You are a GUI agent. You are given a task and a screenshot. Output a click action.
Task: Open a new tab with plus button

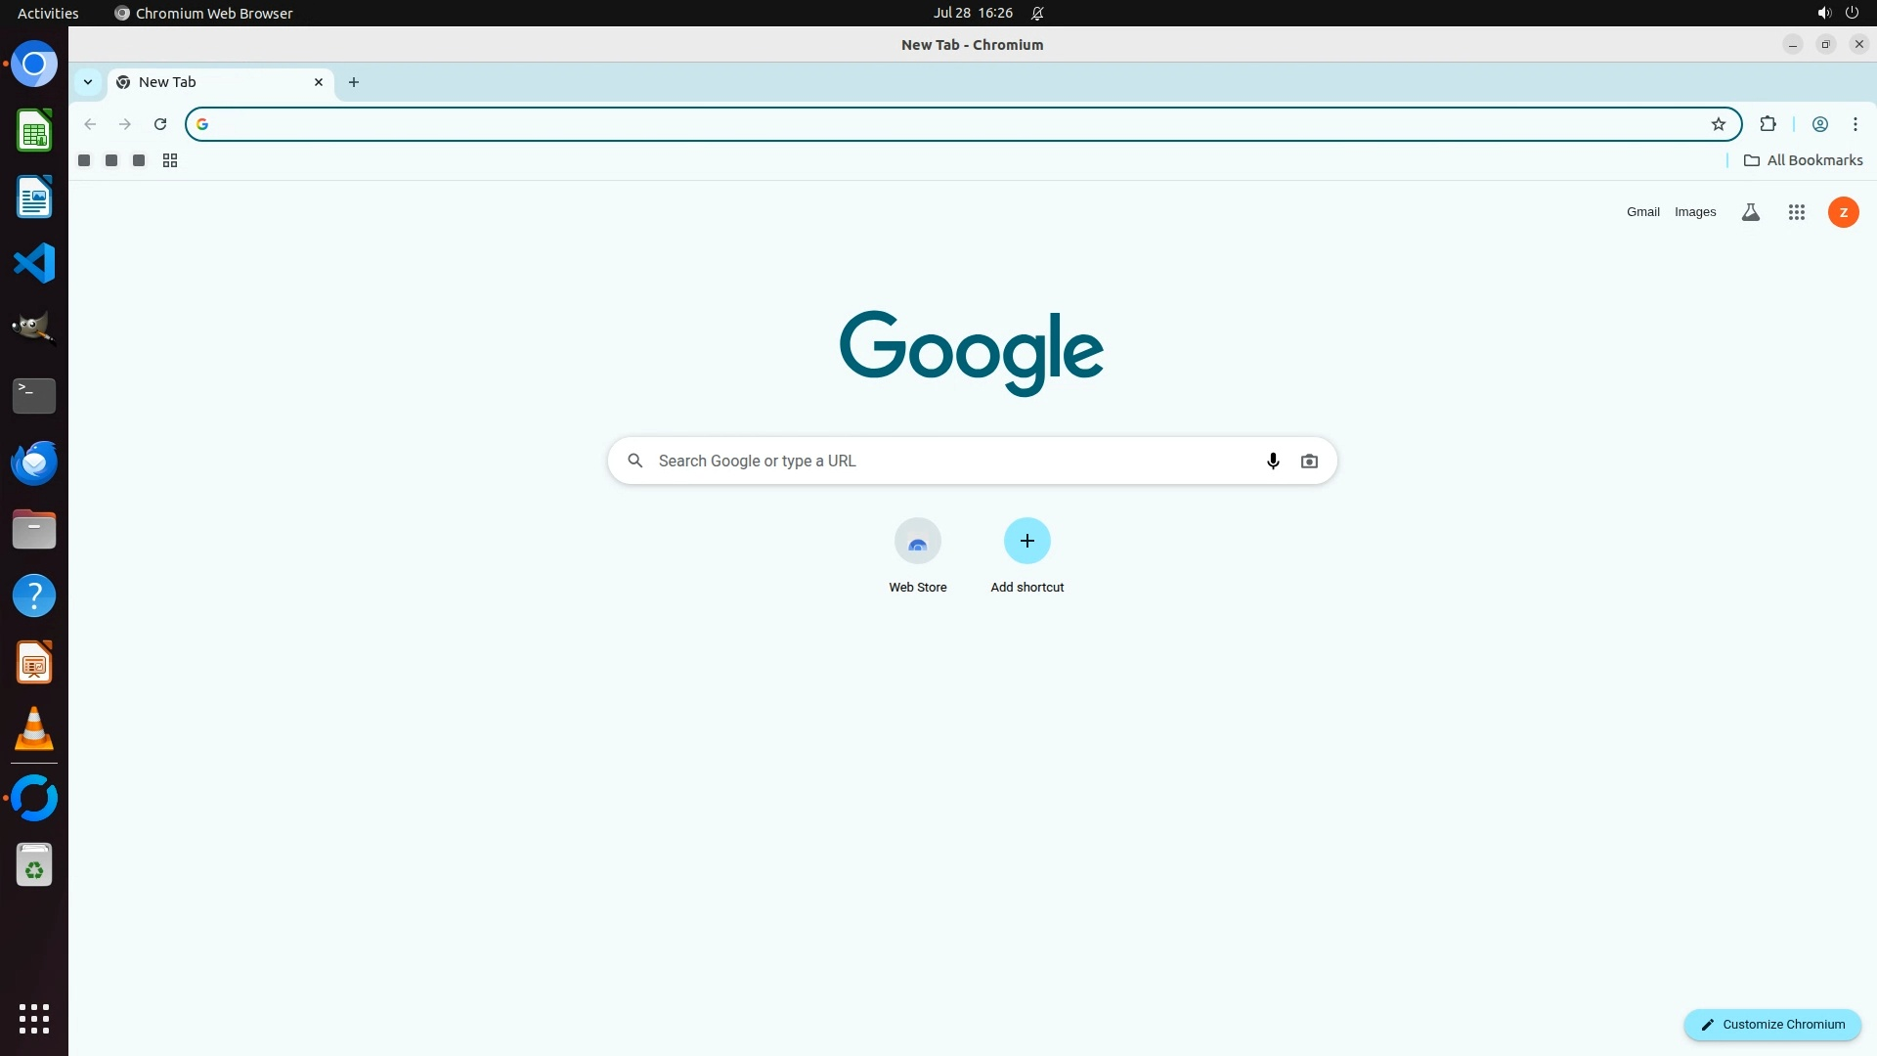pyautogui.click(x=354, y=82)
